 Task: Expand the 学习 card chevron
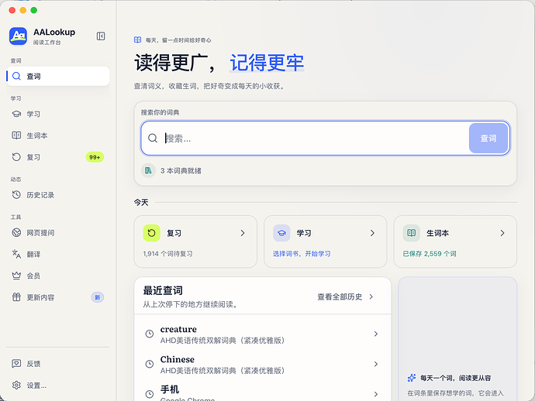tap(372, 233)
